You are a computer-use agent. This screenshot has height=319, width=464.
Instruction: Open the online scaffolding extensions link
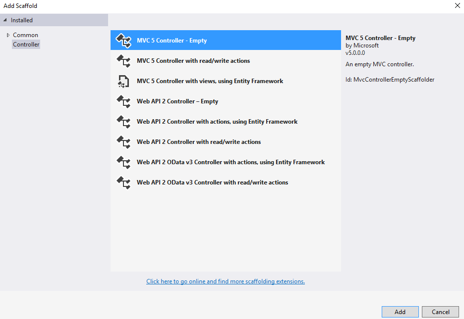click(x=226, y=281)
